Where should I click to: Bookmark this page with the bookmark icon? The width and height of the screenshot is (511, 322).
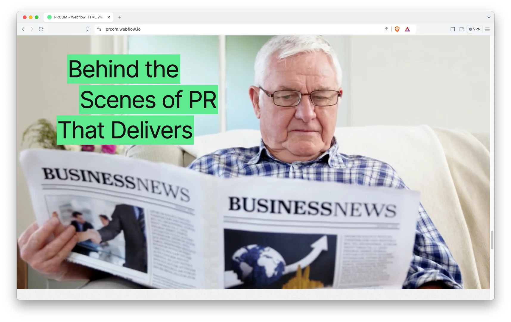click(88, 29)
